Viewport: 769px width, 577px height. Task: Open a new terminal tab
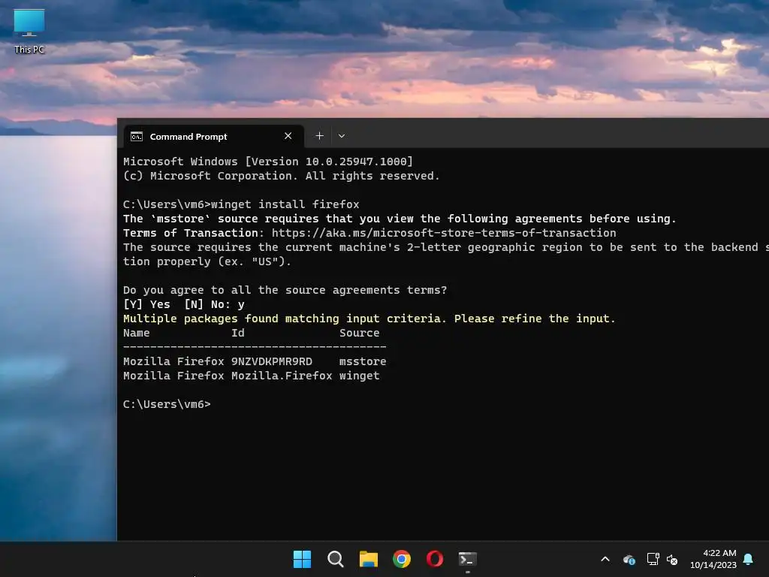coord(319,136)
